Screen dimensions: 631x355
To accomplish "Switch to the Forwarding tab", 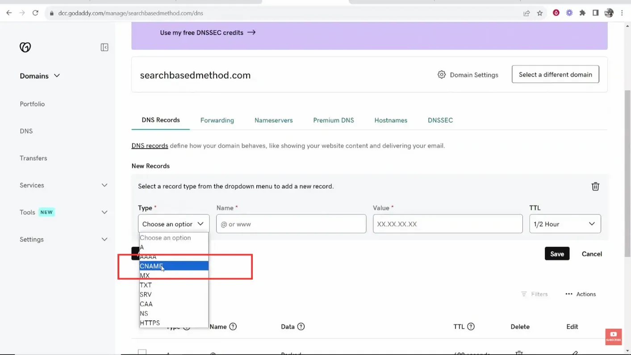I will (x=217, y=121).
